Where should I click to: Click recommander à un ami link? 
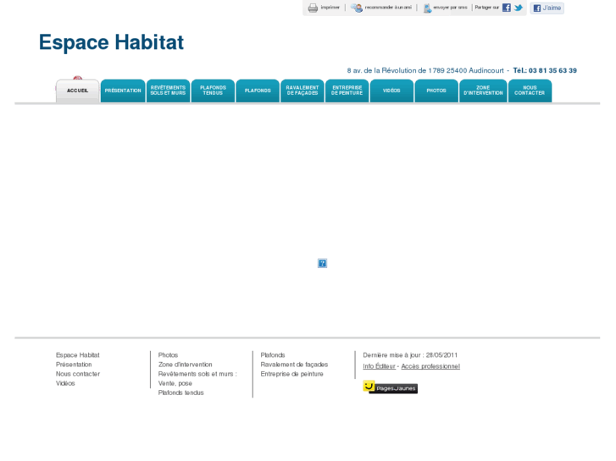pos(388,8)
